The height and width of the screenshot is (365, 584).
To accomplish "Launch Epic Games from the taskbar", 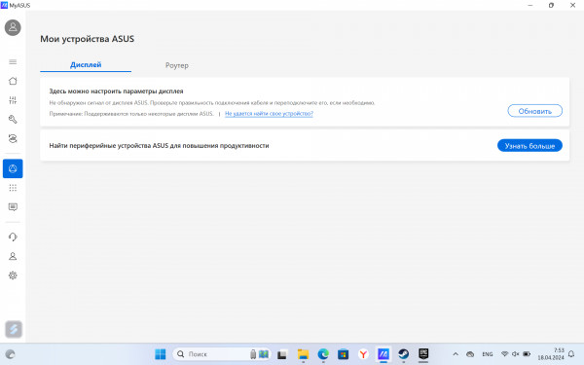I will [423, 354].
